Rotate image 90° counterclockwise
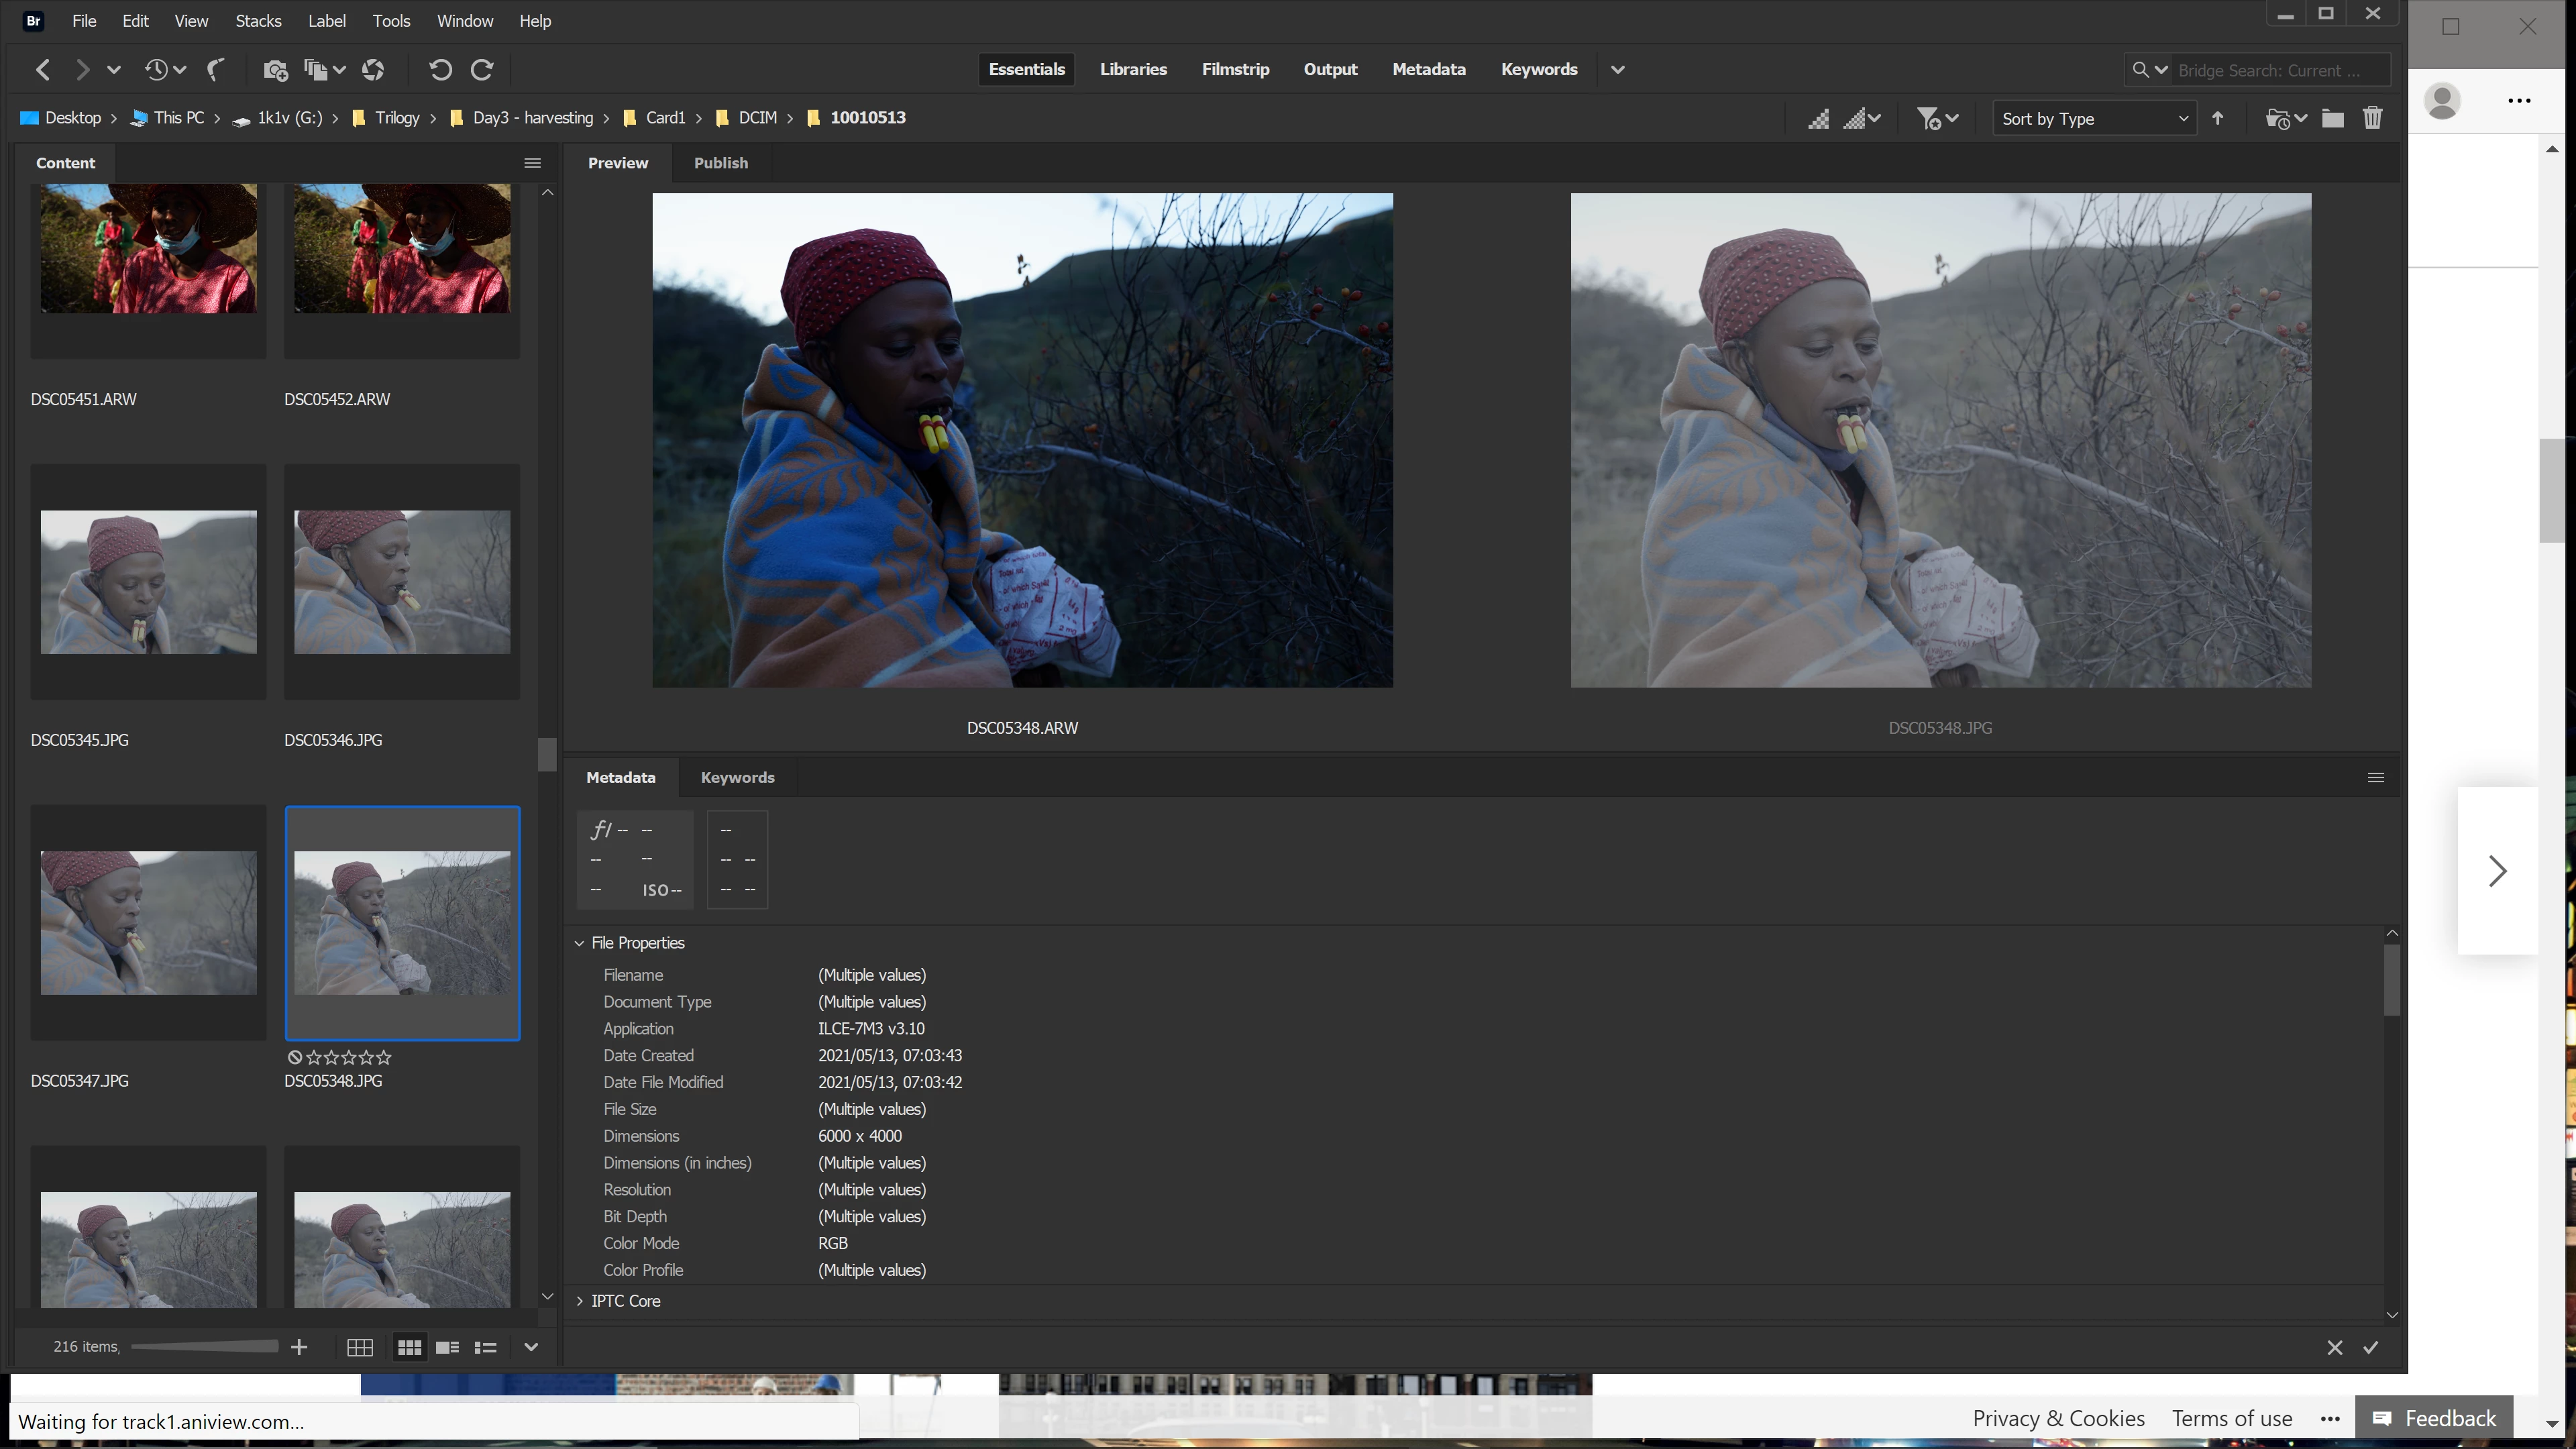This screenshot has height=1449, width=2576. point(440,70)
